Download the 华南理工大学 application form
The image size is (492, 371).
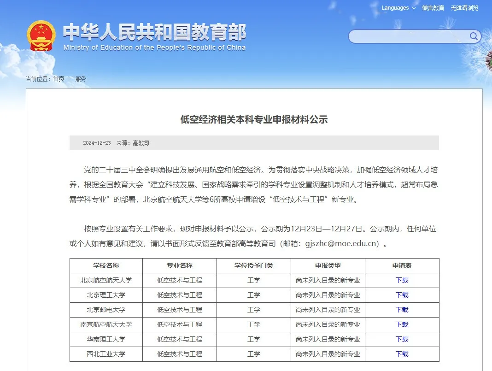coord(402,339)
